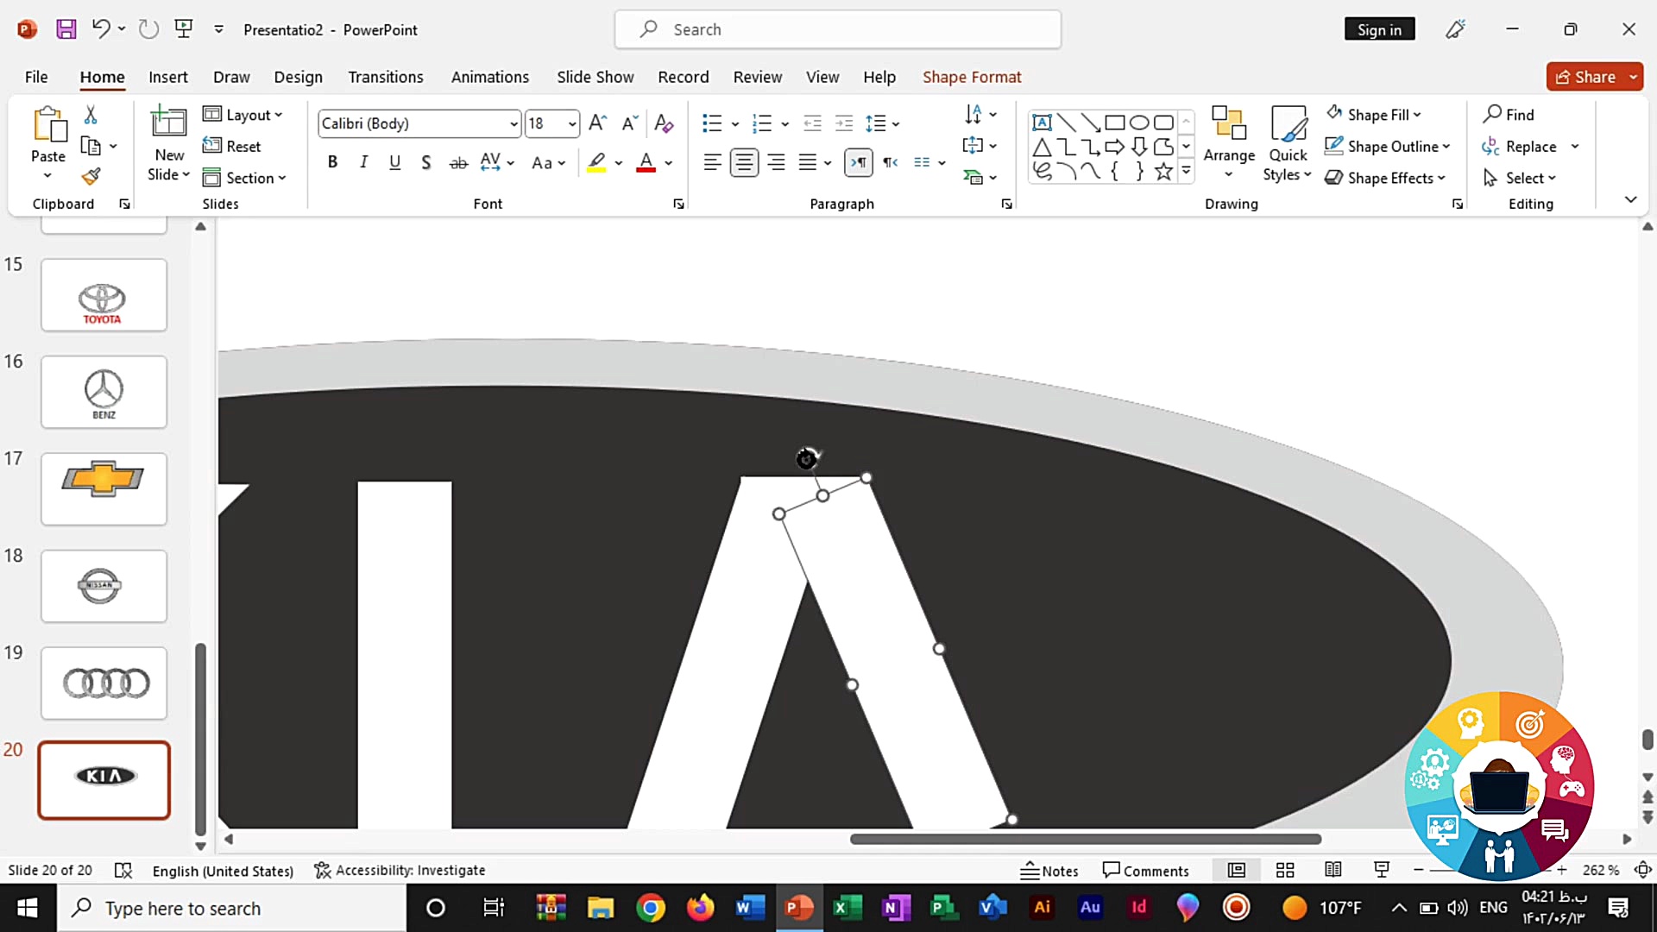Start presentation from beginning icon
Viewport: 1657px width, 932px height.
click(184, 29)
